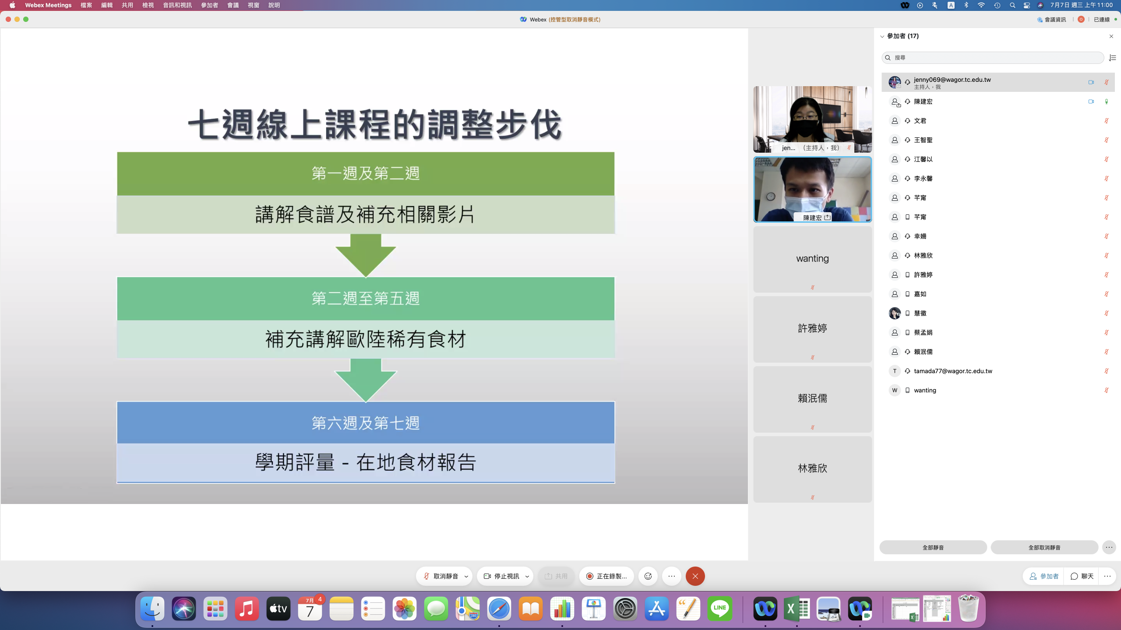This screenshot has height=630, width=1121.
Task: Open the 音訊和視訊 menu
Action: 177,5
